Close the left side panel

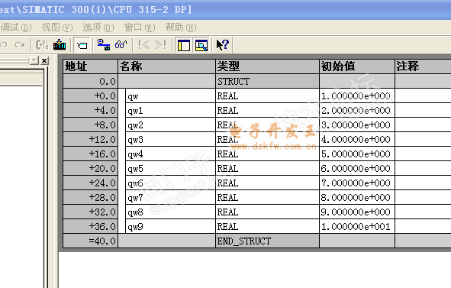[44, 61]
